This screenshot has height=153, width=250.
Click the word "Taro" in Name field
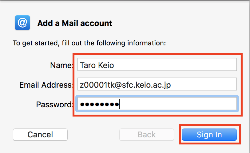pyautogui.click(x=87, y=65)
